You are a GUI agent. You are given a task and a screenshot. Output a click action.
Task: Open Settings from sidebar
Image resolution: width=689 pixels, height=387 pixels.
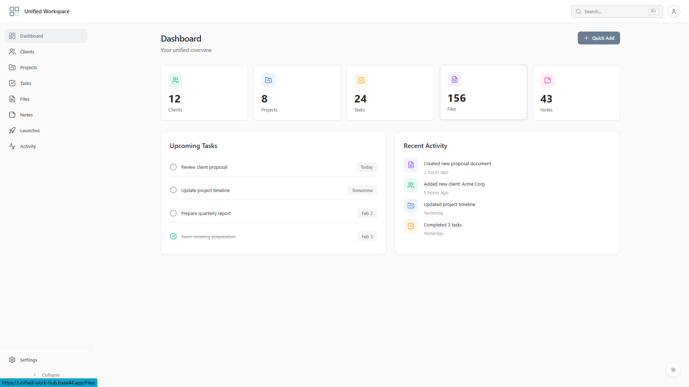(46, 360)
